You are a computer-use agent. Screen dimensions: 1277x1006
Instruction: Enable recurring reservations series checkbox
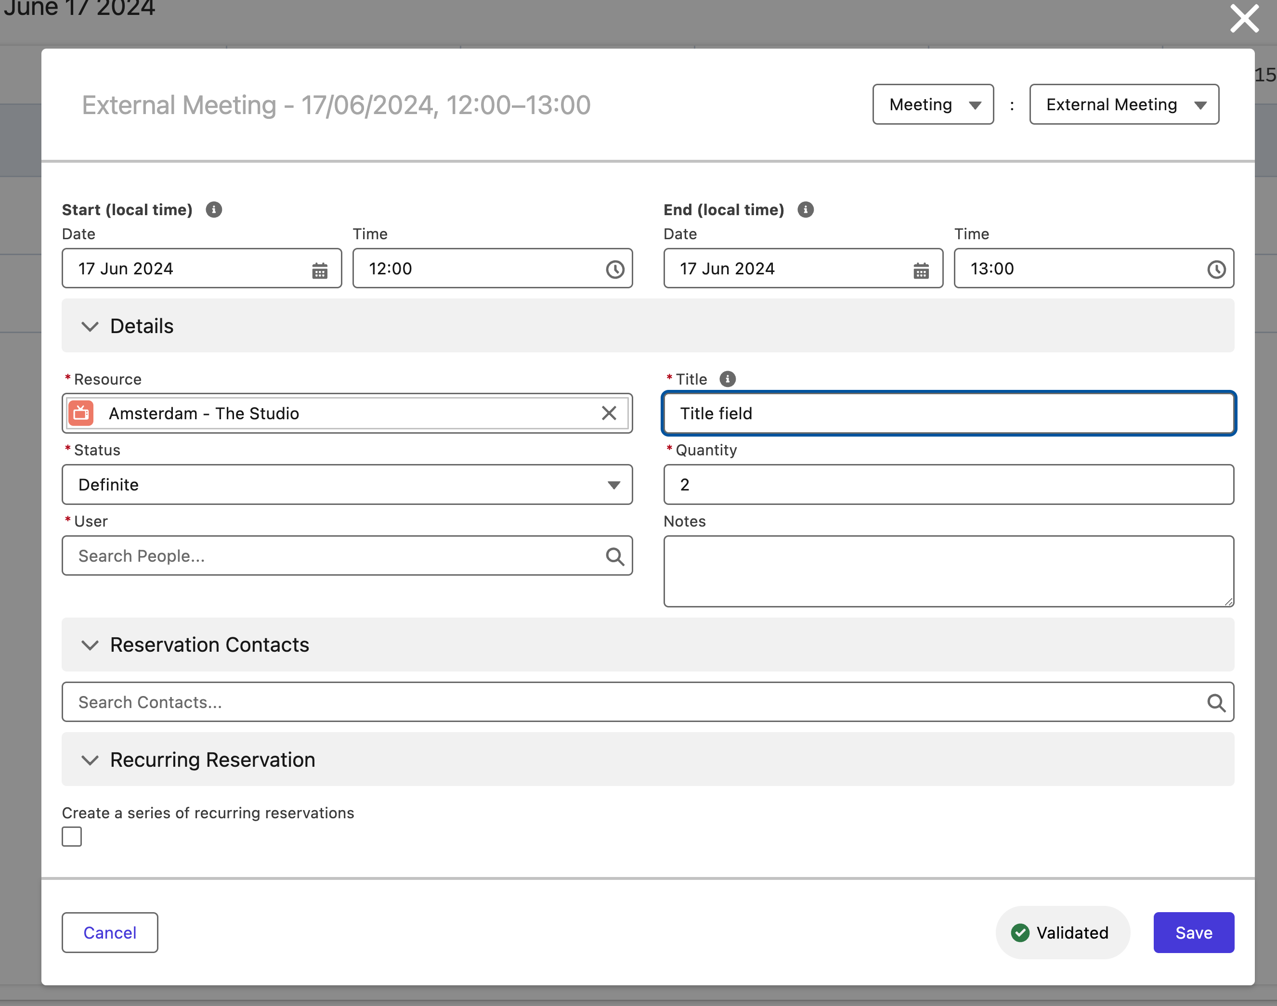click(x=72, y=837)
